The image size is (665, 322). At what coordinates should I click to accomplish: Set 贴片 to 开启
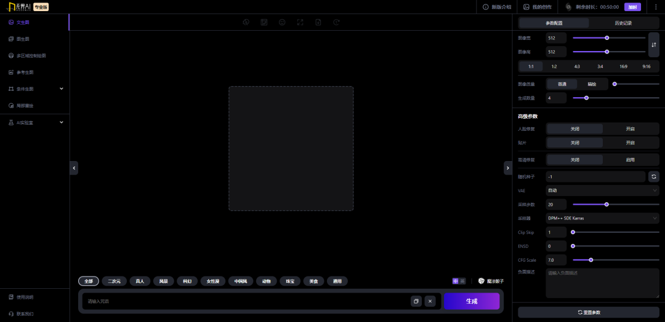point(631,143)
